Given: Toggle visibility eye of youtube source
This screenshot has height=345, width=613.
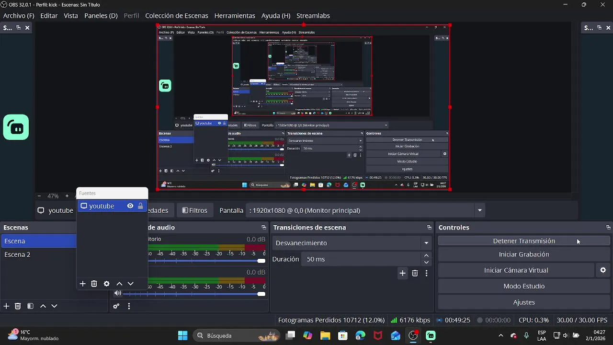Looking at the screenshot, I should coord(130,206).
